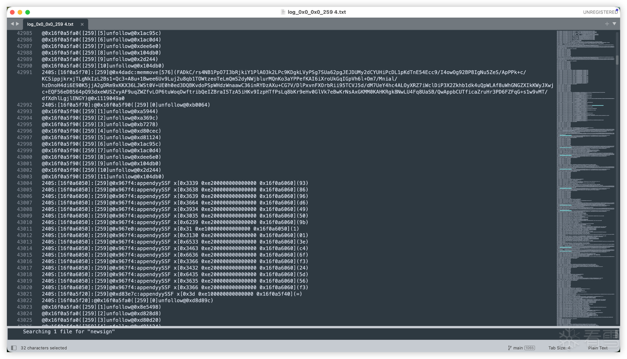
Task: Close the log_0x0_0x0_259 4.txt tab
Action: point(82,24)
